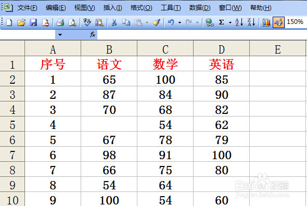The image size is (307, 206).
Task: Insert hyperlink with the globe icon
Action: pyautogui.click(x=209, y=22)
